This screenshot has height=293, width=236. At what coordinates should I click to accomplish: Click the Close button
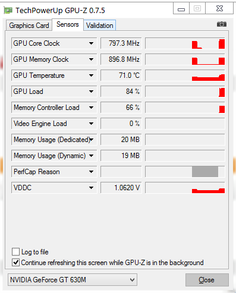point(207,280)
